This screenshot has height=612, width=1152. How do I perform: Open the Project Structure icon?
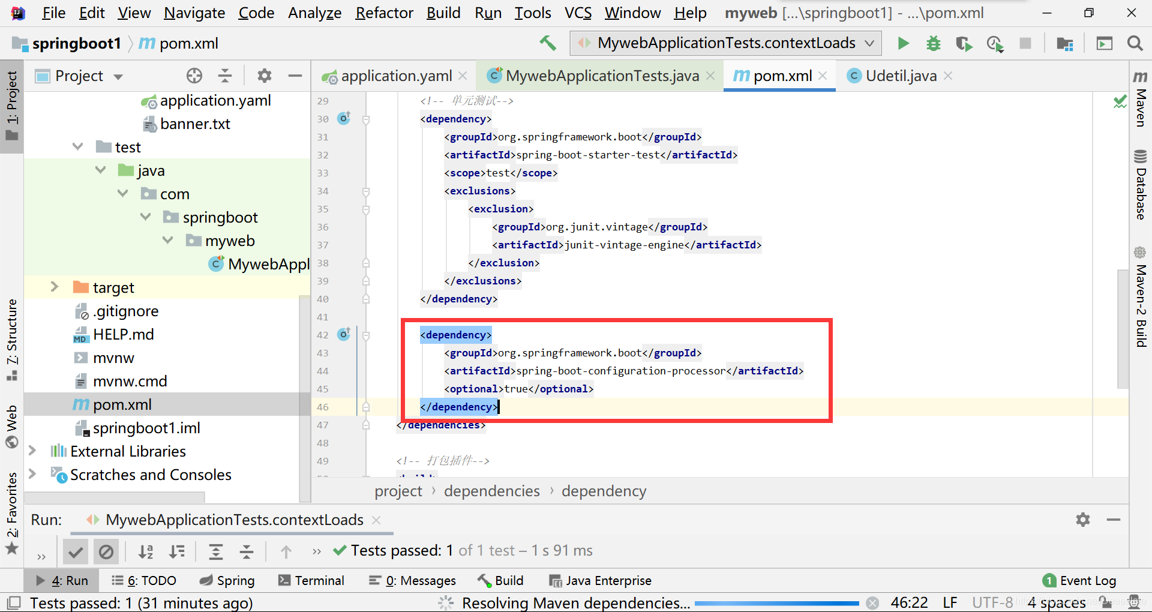(x=1065, y=43)
